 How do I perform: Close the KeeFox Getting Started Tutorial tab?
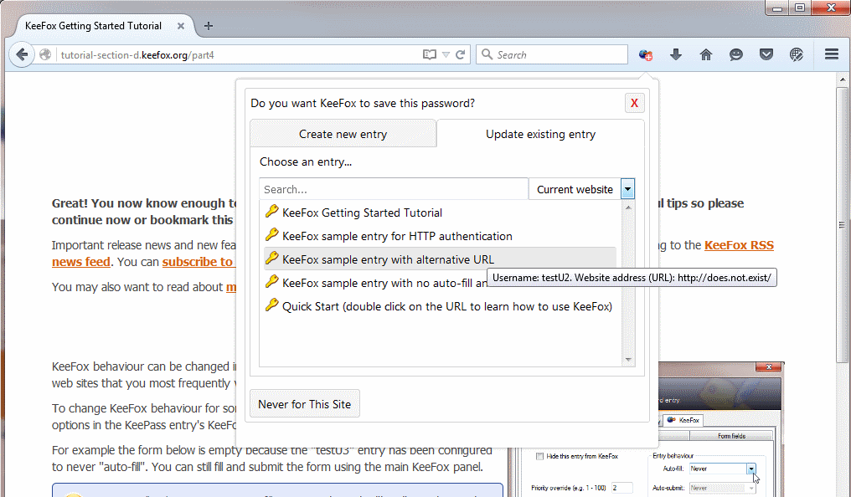[181, 26]
